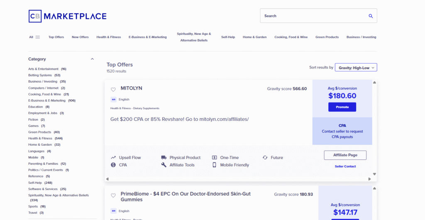Viewport: 425px width, 220px height.
Task: Filter by Sports category
Action: click(x=37, y=206)
